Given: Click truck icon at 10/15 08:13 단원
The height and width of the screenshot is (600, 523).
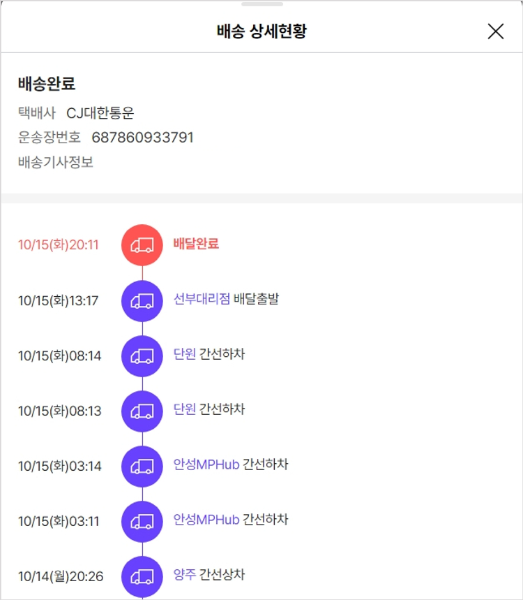Looking at the screenshot, I should [x=142, y=411].
